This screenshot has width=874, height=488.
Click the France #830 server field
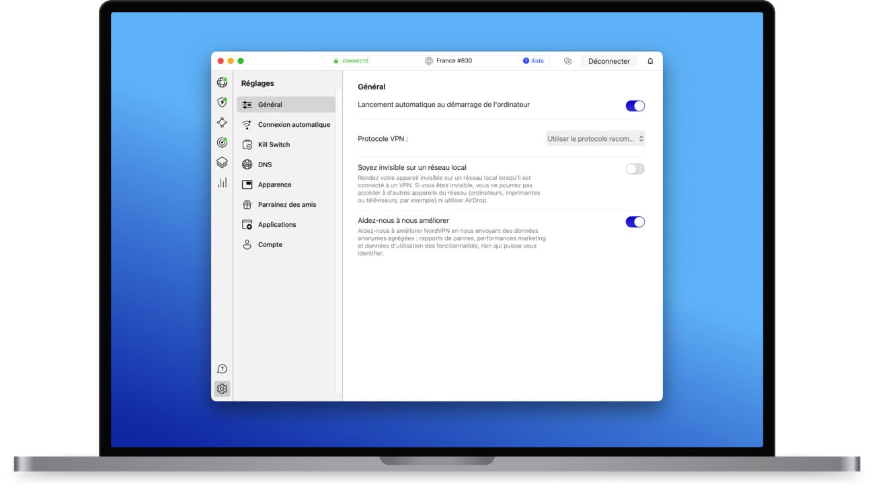pos(449,61)
